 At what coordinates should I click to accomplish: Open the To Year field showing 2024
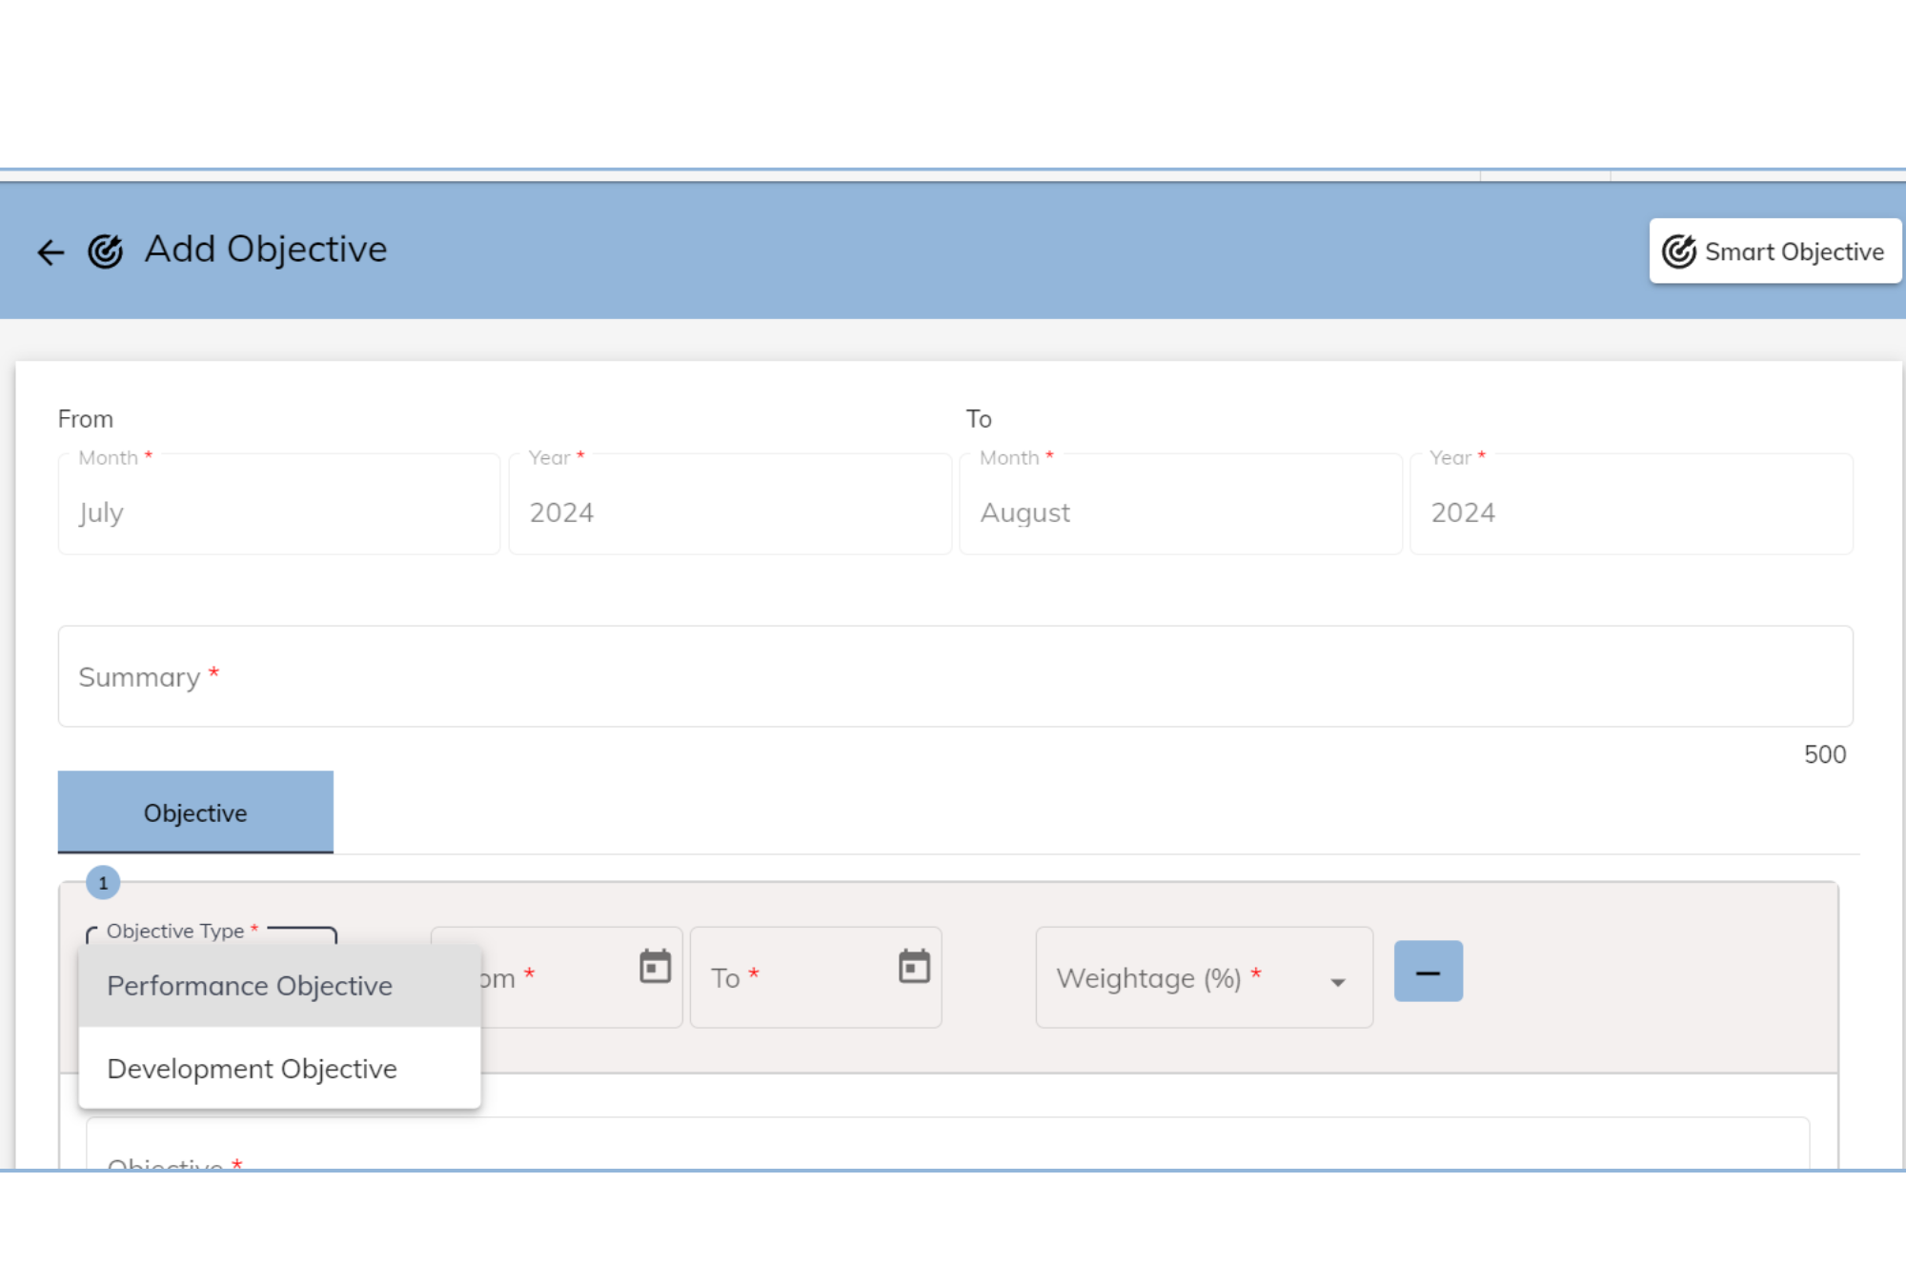point(1631,511)
